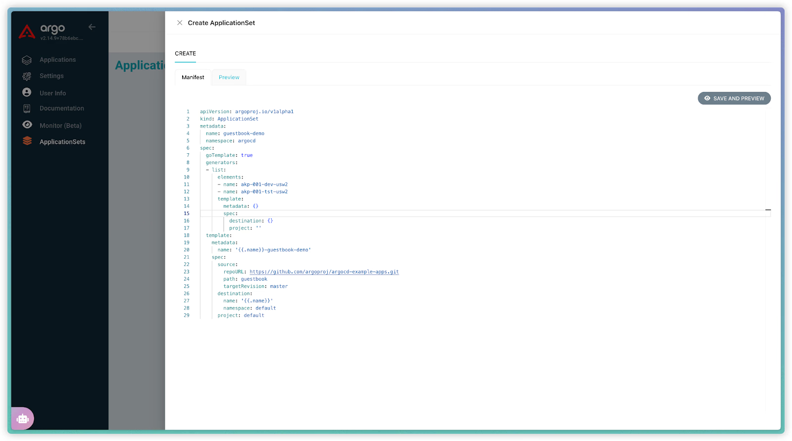
Task: Click '{{.name}}-guestbook-demo' name line
Action: (264, 250)
